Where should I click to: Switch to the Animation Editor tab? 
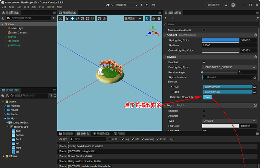click(x=101, y=134)
